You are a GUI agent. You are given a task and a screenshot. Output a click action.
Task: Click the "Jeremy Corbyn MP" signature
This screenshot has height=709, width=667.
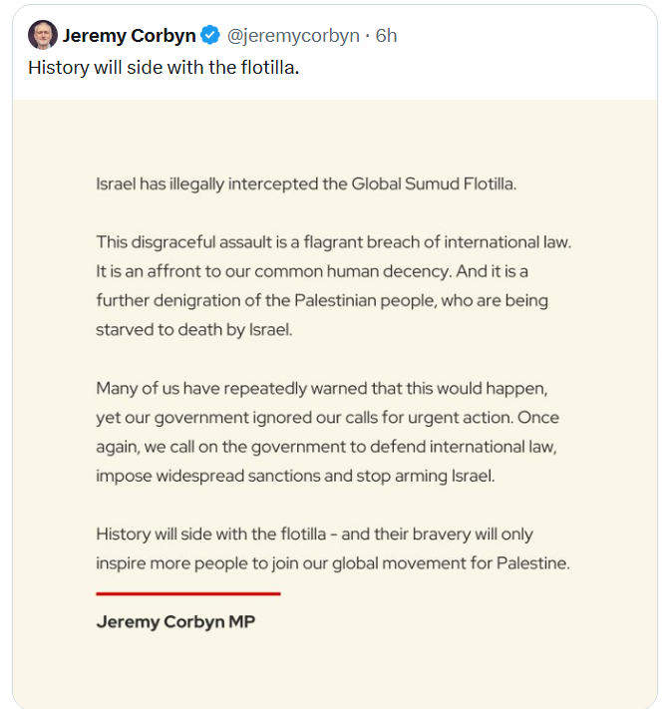point(175,621)
